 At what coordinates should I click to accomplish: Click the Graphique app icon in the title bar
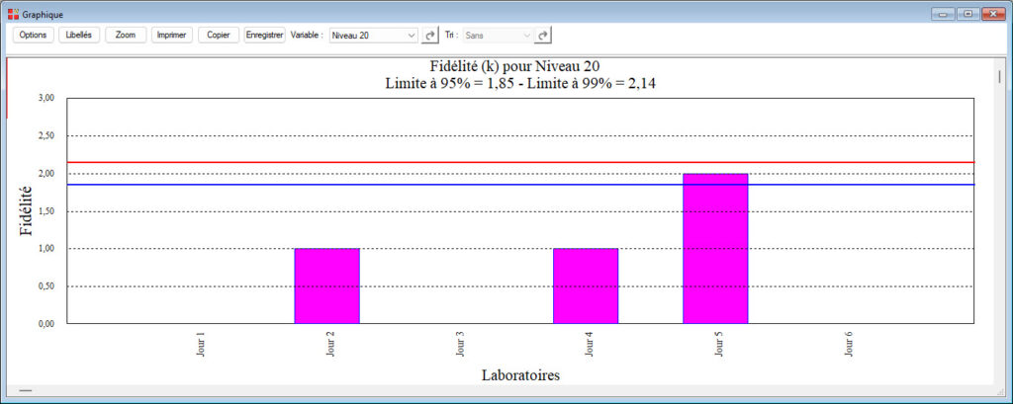coord(13,14)
